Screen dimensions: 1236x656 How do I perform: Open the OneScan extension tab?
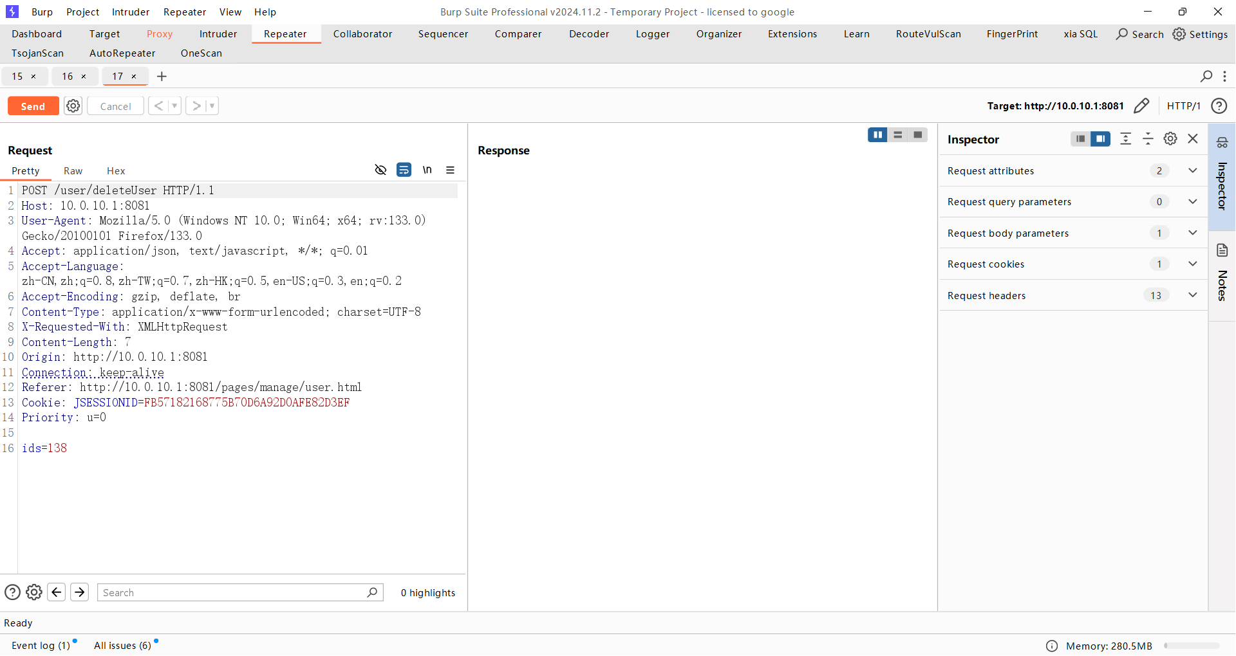coord(201,53)
